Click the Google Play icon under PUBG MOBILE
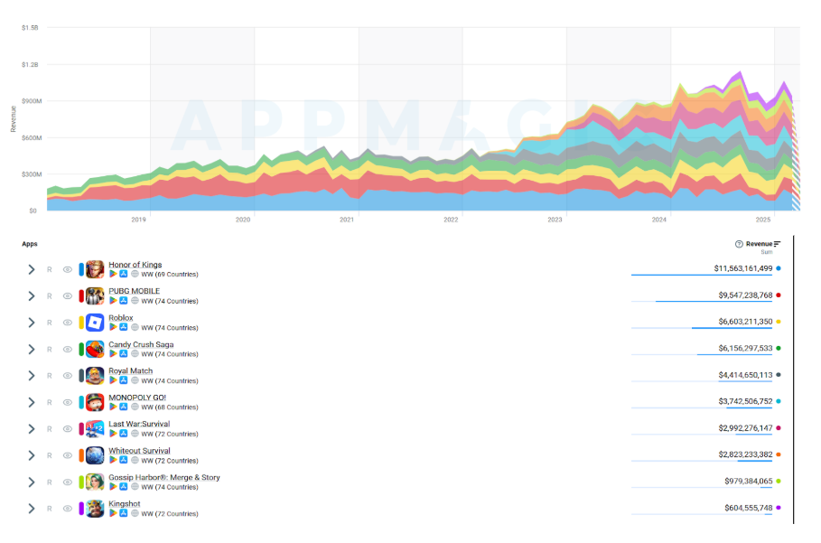The image size is (821, 543). click(x=114, y=301)
